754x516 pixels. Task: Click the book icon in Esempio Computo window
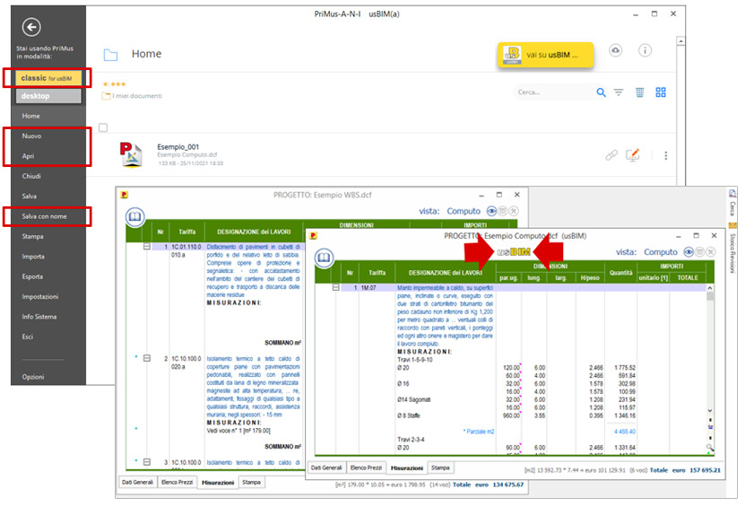tap(325, 258)
